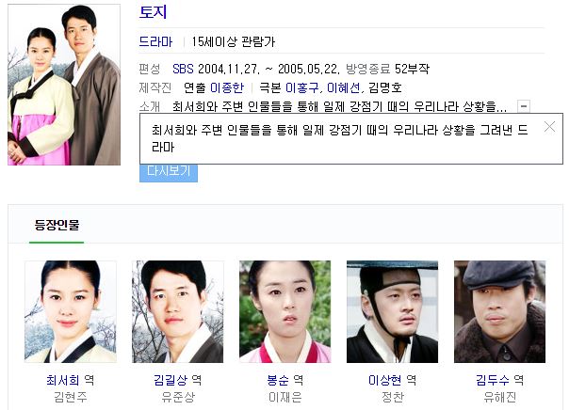This screenshot has width=569, height=410.
Task: Open writer 이혜선 link
Action: coord(343,87)
